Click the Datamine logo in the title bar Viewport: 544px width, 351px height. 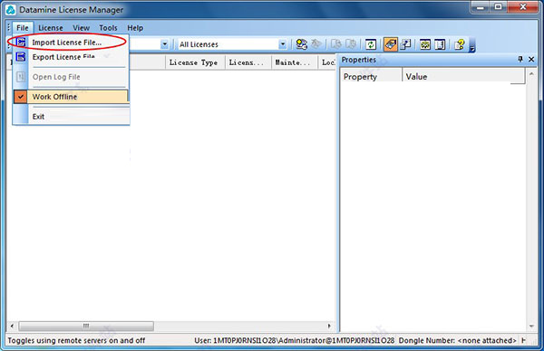click(x=11, y=10)
